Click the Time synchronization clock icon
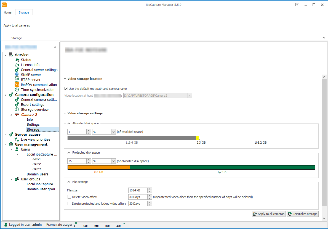The height and width of the screenshot is (229, 328). click(17, 90)
